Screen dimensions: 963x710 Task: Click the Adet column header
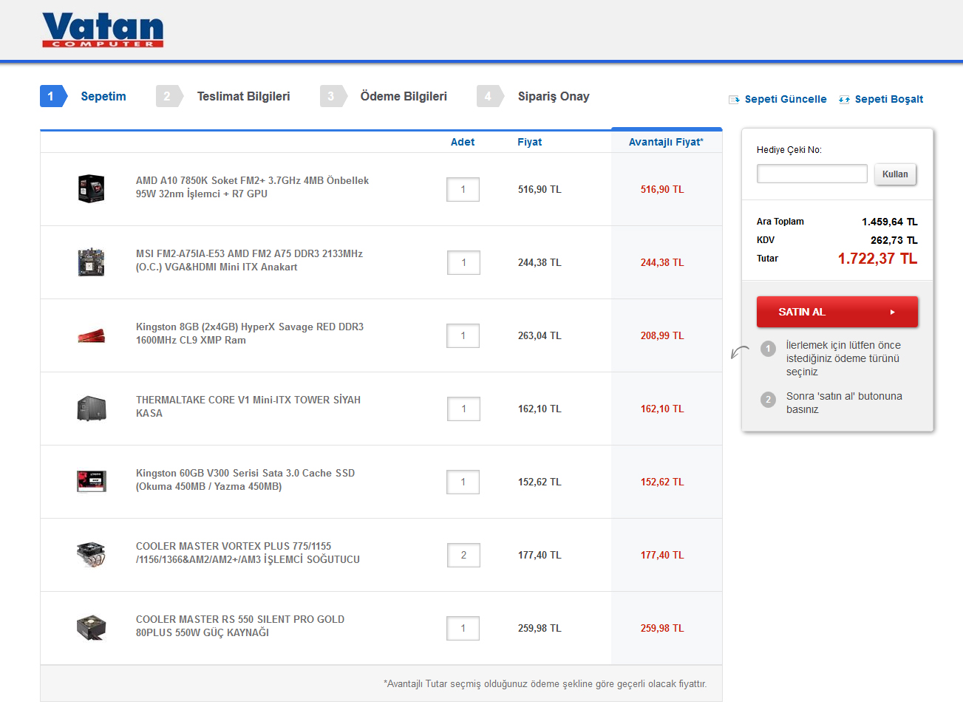coord(463,142)
